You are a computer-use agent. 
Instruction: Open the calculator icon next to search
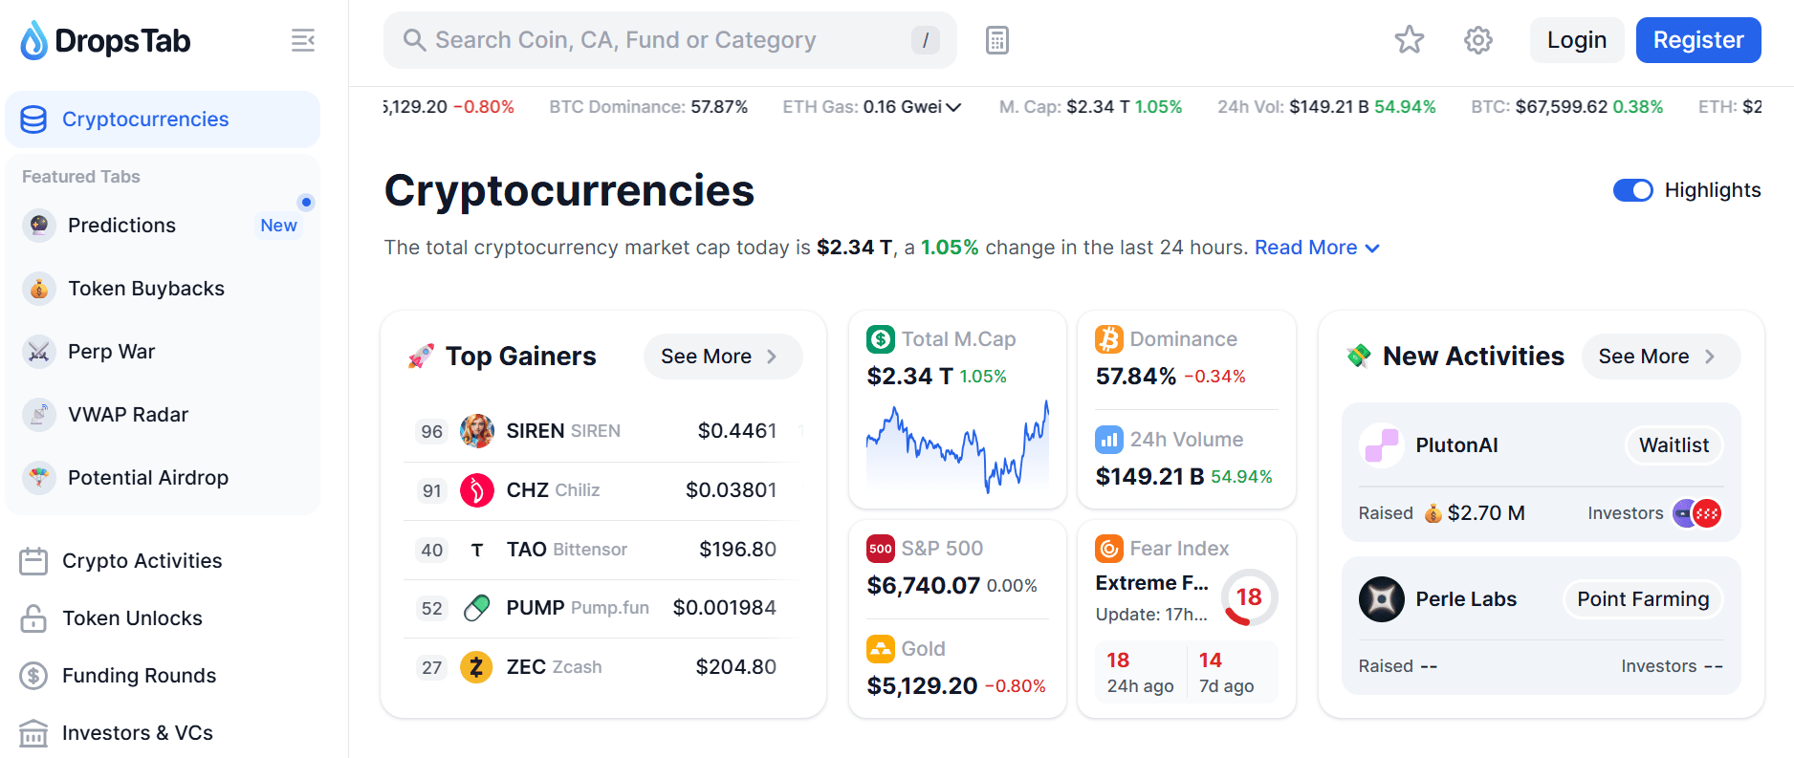coord(996,40)
